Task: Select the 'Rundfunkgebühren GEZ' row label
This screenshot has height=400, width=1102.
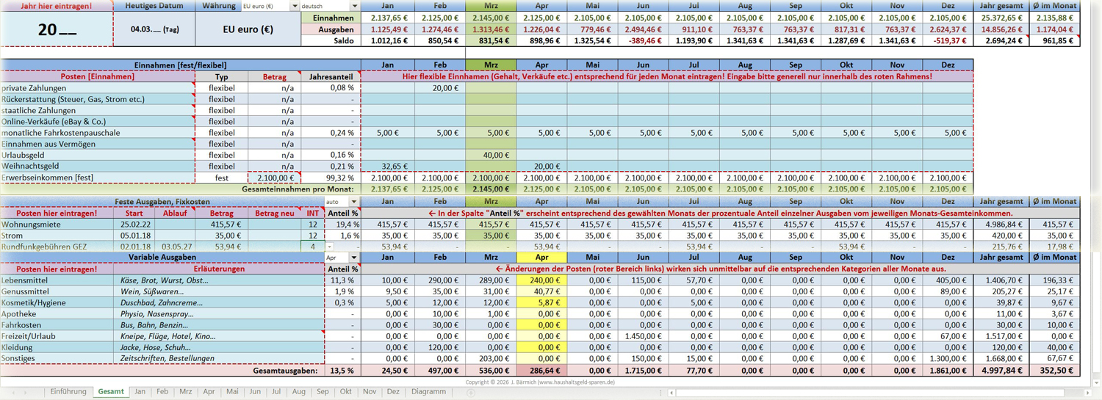Action: 57,247
